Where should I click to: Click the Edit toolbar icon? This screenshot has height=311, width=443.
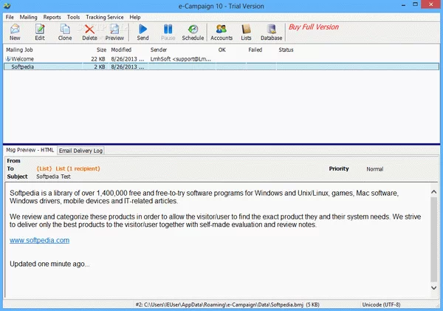[x=40, y=33]
